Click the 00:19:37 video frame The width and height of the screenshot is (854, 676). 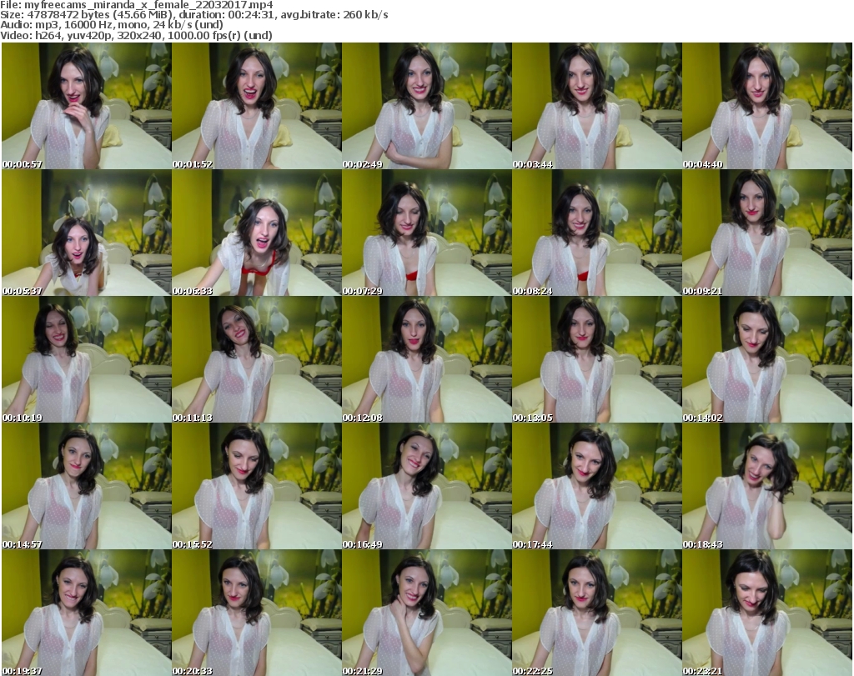[87, 613]
